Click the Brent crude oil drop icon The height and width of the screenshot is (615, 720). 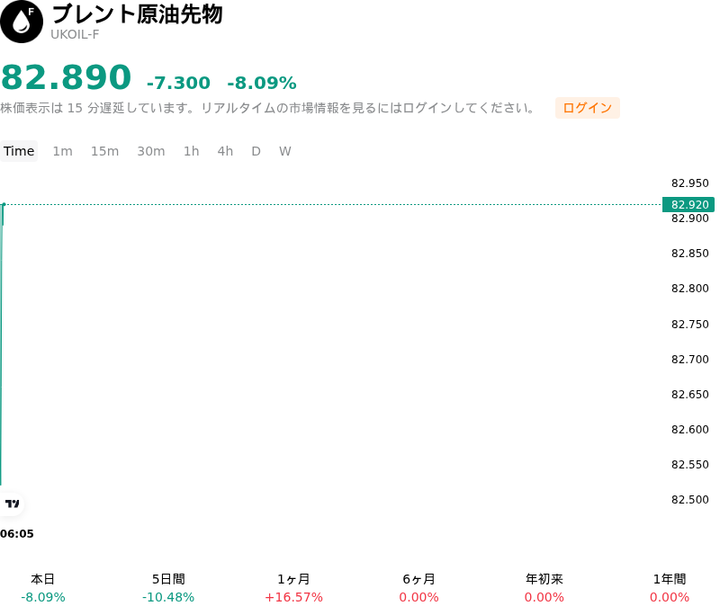[x=21, y=21]
